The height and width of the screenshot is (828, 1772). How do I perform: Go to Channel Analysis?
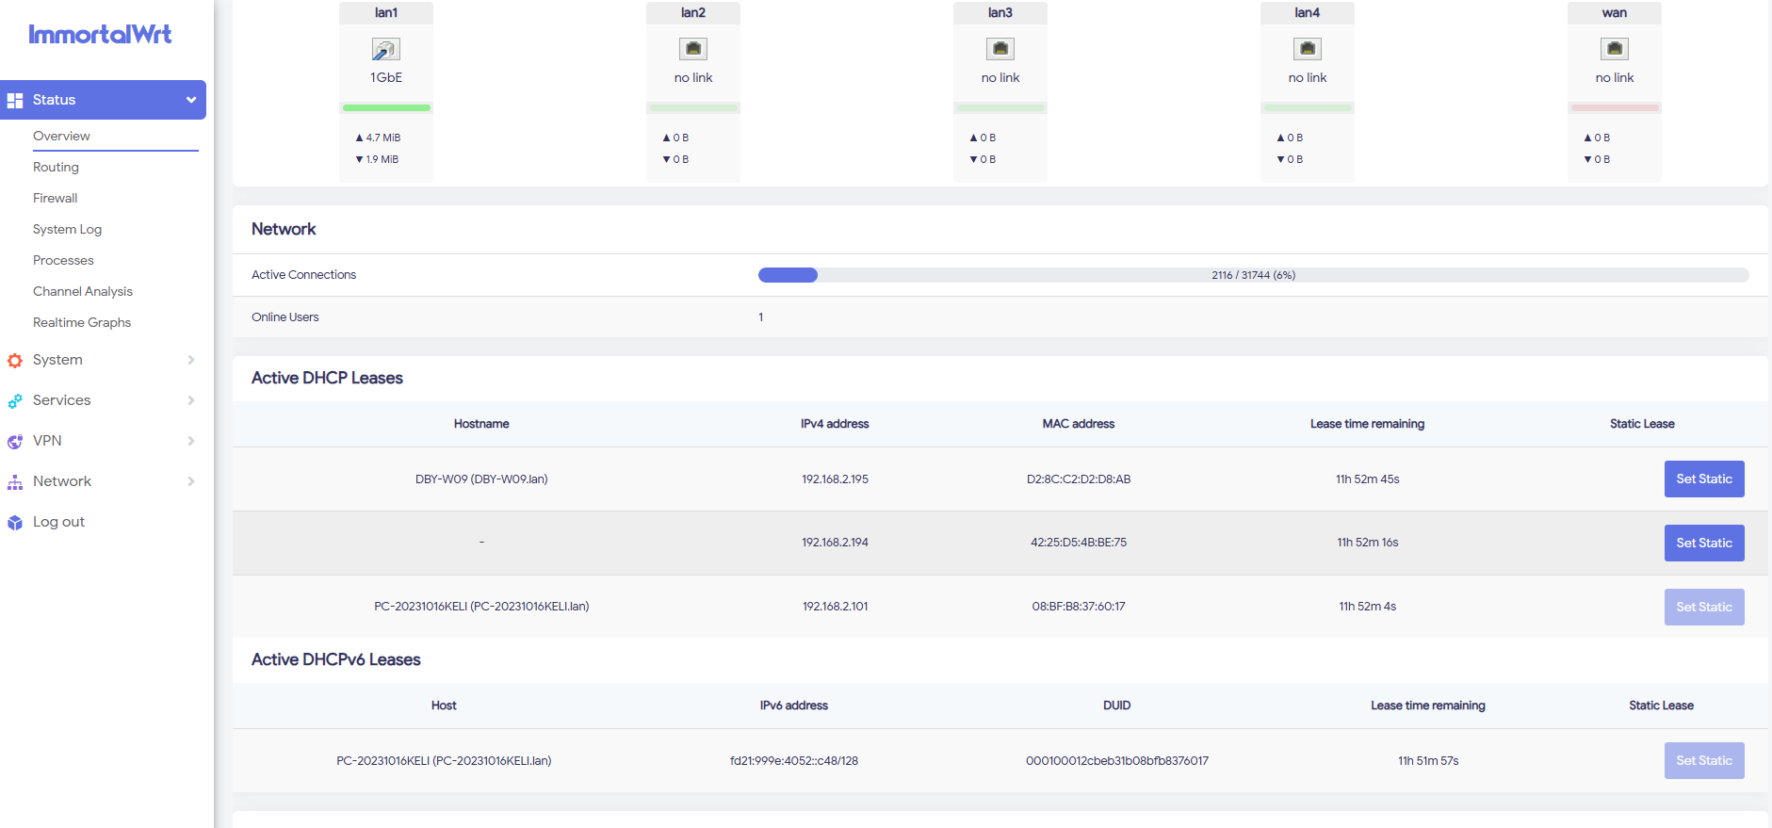pos(83,291)
